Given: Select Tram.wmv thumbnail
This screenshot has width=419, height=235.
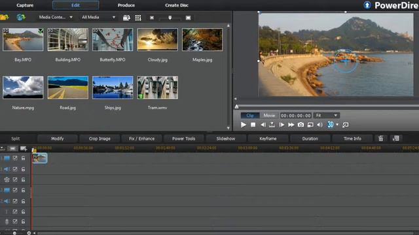Looking at the screenshot, I should point(157,87).
